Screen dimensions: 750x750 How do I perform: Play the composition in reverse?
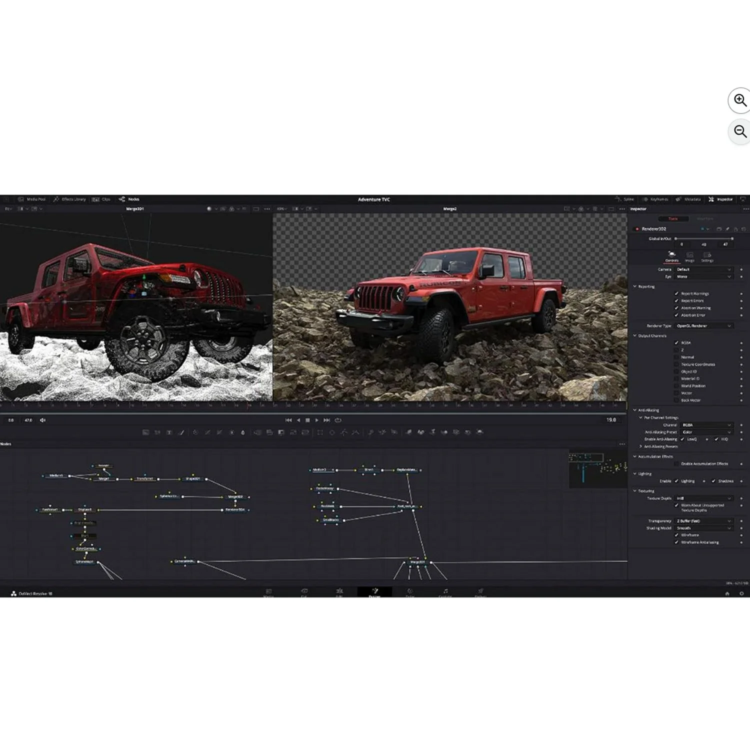click(x=298, y=420)
